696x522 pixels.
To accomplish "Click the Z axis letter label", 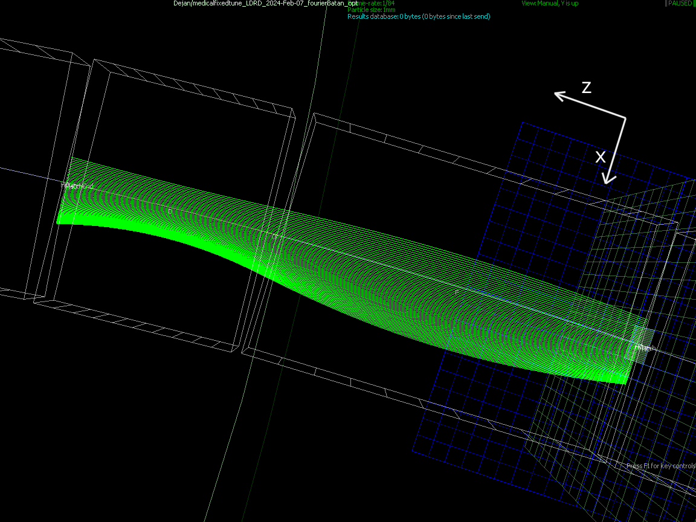I will coord(586,88).
